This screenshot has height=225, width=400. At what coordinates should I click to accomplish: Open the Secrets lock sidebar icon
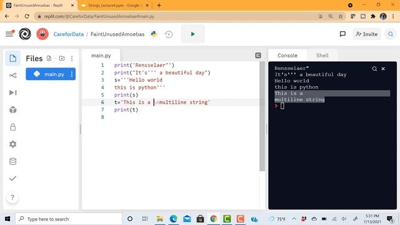12,127
